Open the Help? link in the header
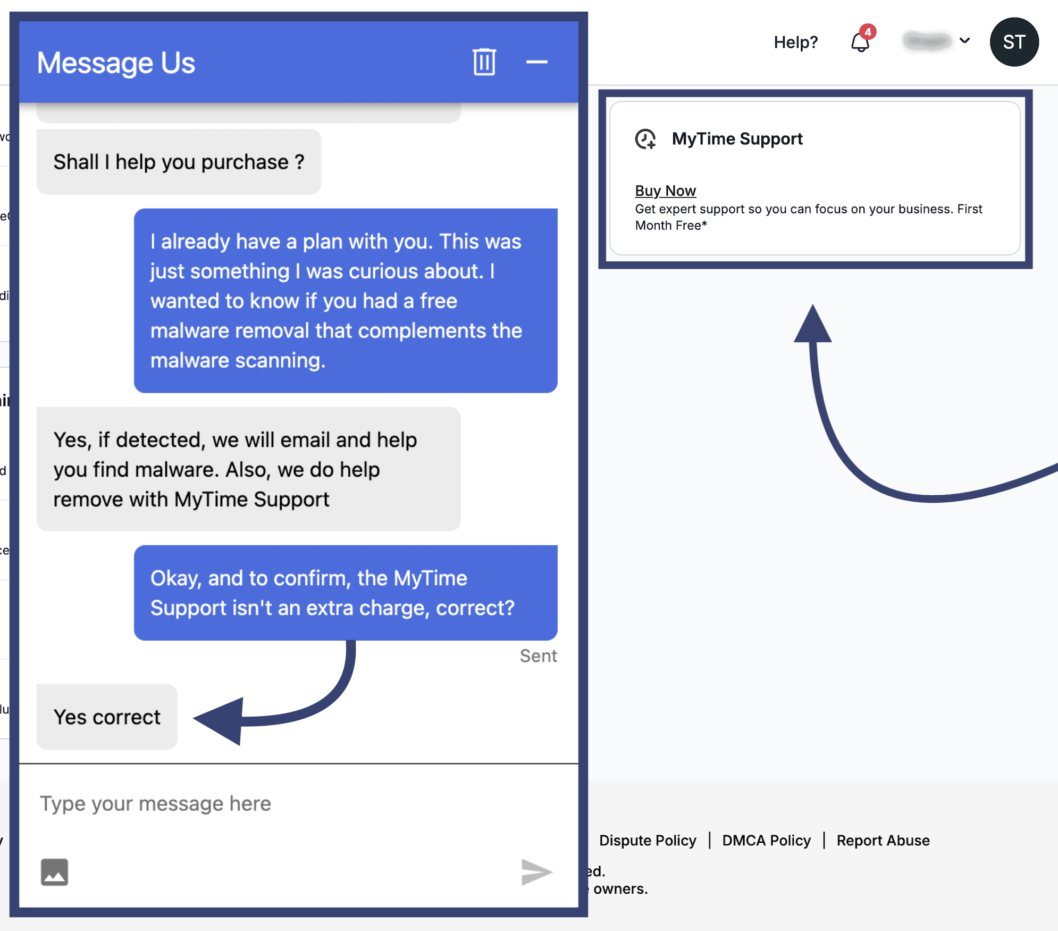The width and height of the screenshot is (1058, 931). 795,42
